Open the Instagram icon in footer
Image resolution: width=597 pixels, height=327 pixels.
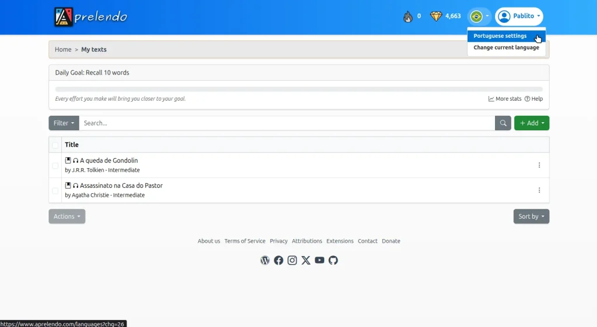pyautogui.click(x=292, y=260)
